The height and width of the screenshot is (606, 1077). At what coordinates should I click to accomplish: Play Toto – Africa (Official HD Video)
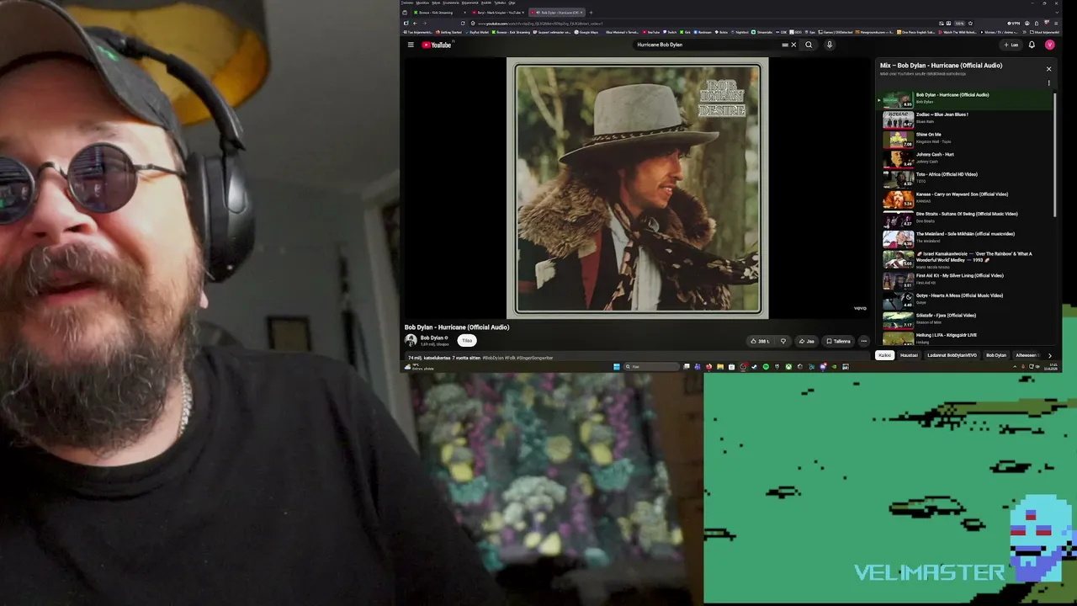(x=966, y=178)
